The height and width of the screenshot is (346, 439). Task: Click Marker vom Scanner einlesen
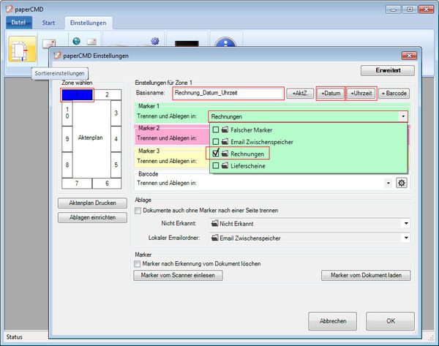pos(178,275)
